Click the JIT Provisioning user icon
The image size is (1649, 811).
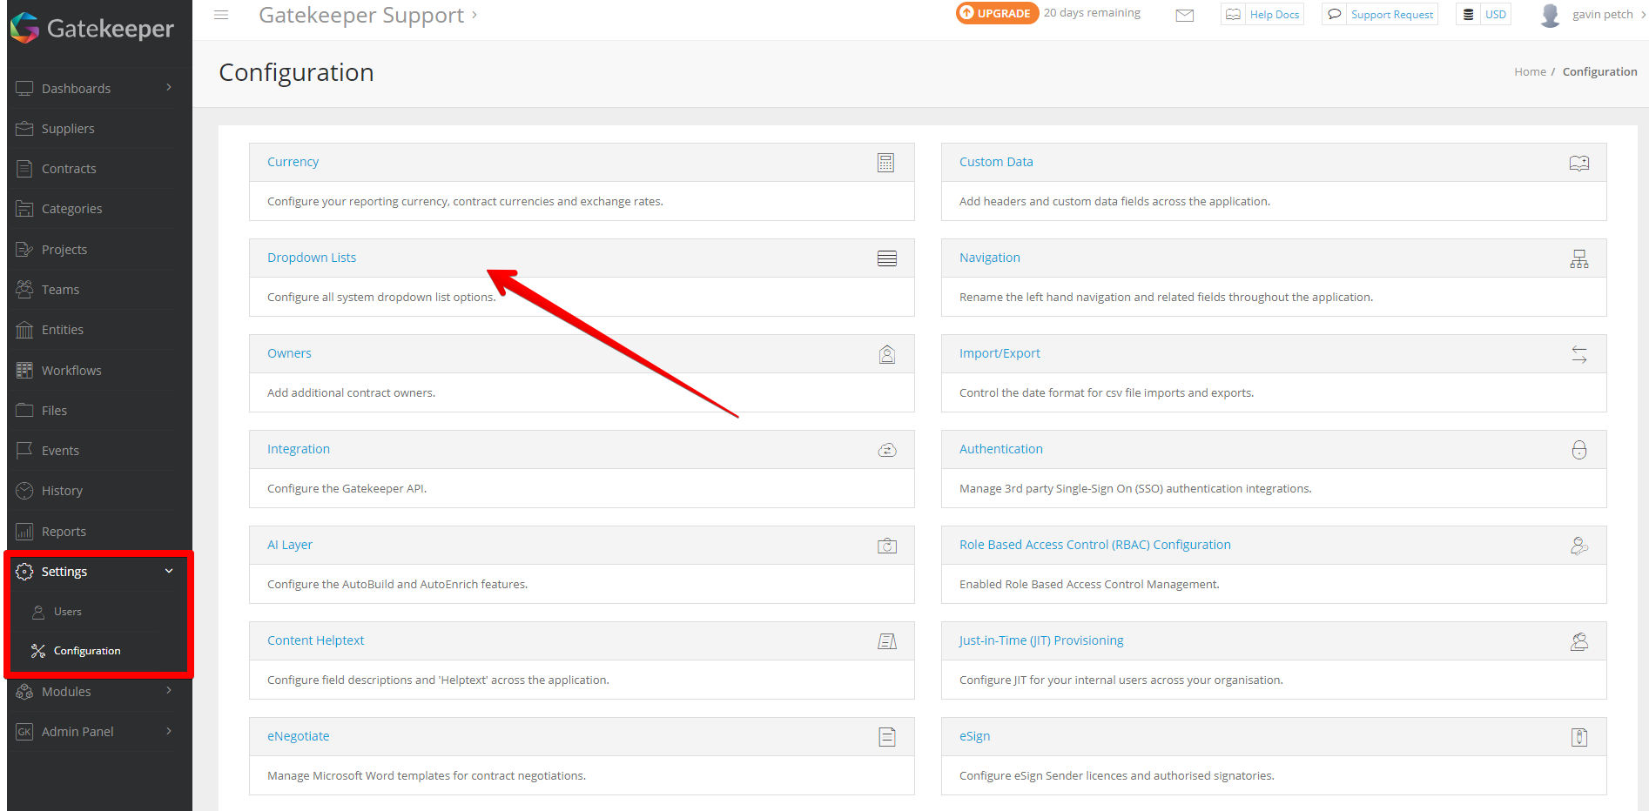point(1578,641)
